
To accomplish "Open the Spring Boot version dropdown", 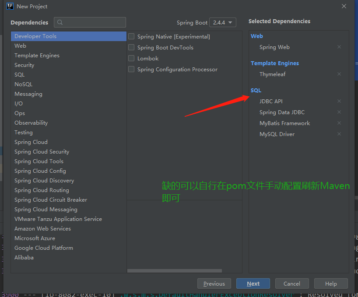I will 223,23.
